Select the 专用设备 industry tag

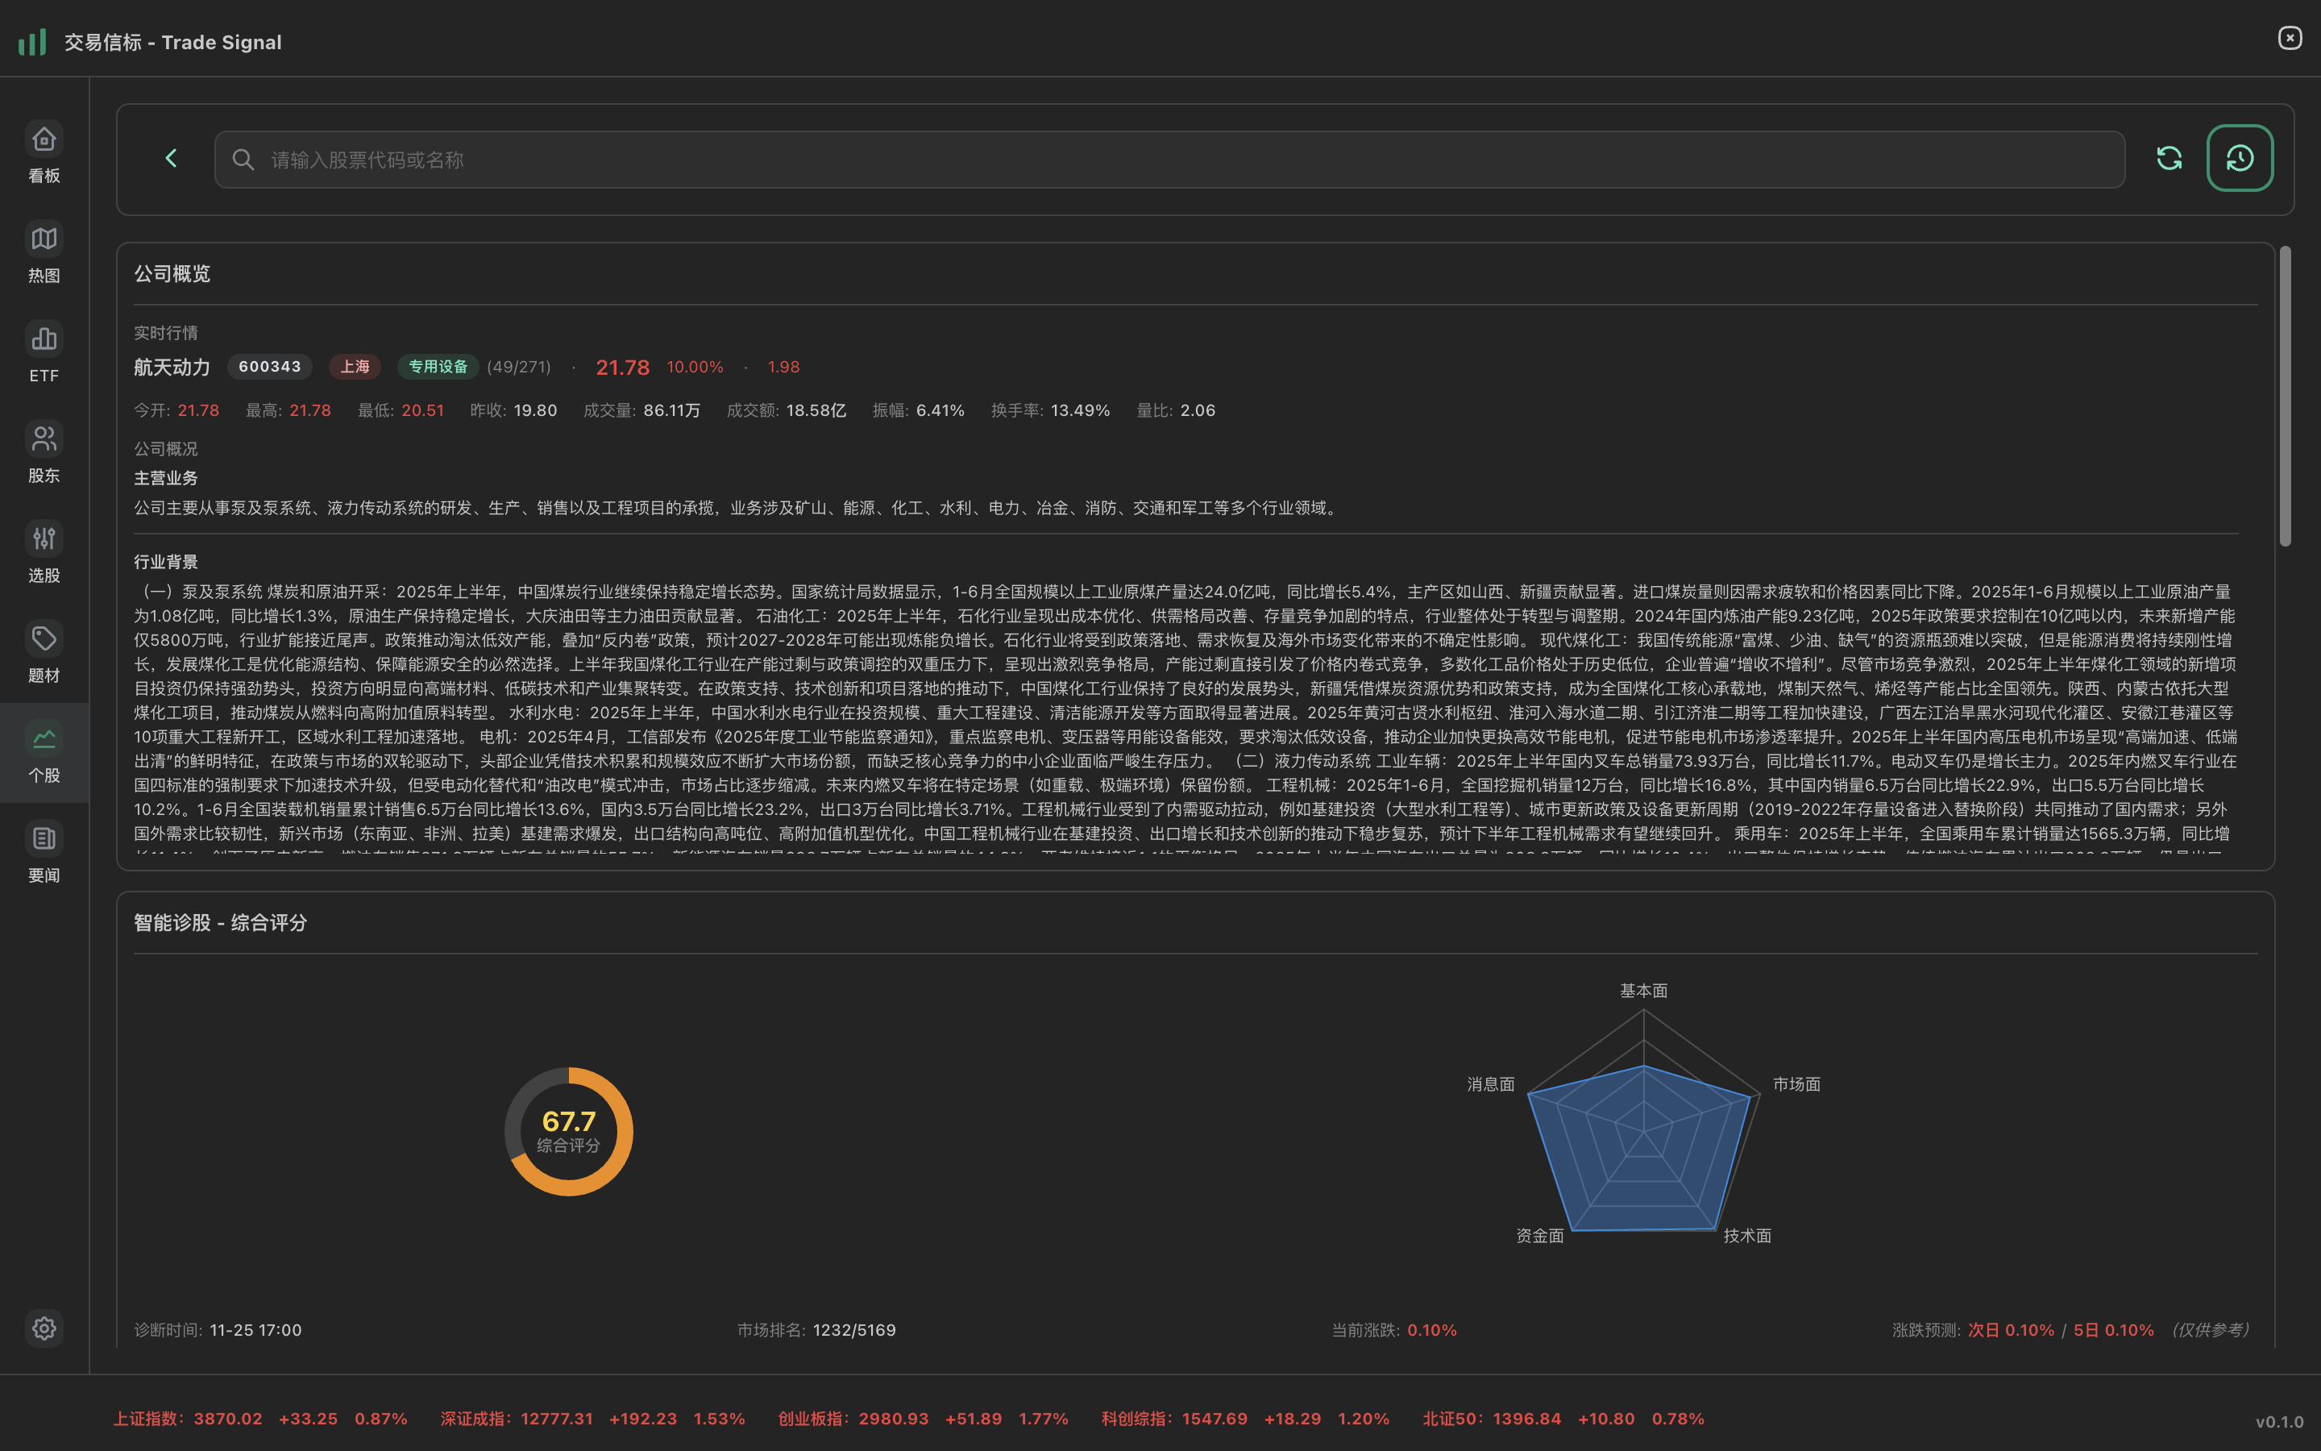(x=438, y=367)
